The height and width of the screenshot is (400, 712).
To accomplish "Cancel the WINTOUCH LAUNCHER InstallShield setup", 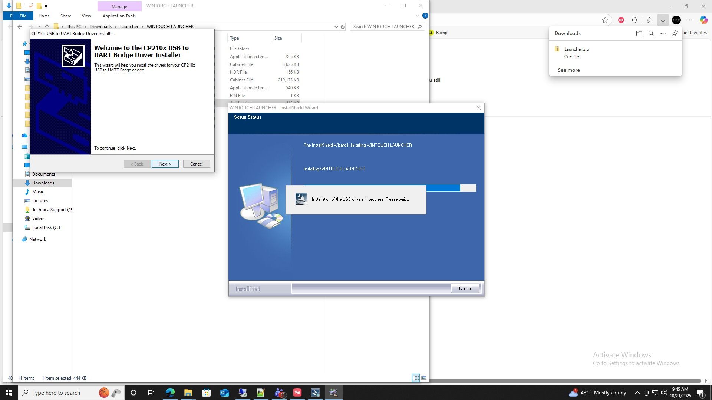I will pyautogui.click(x=465, y=289).
